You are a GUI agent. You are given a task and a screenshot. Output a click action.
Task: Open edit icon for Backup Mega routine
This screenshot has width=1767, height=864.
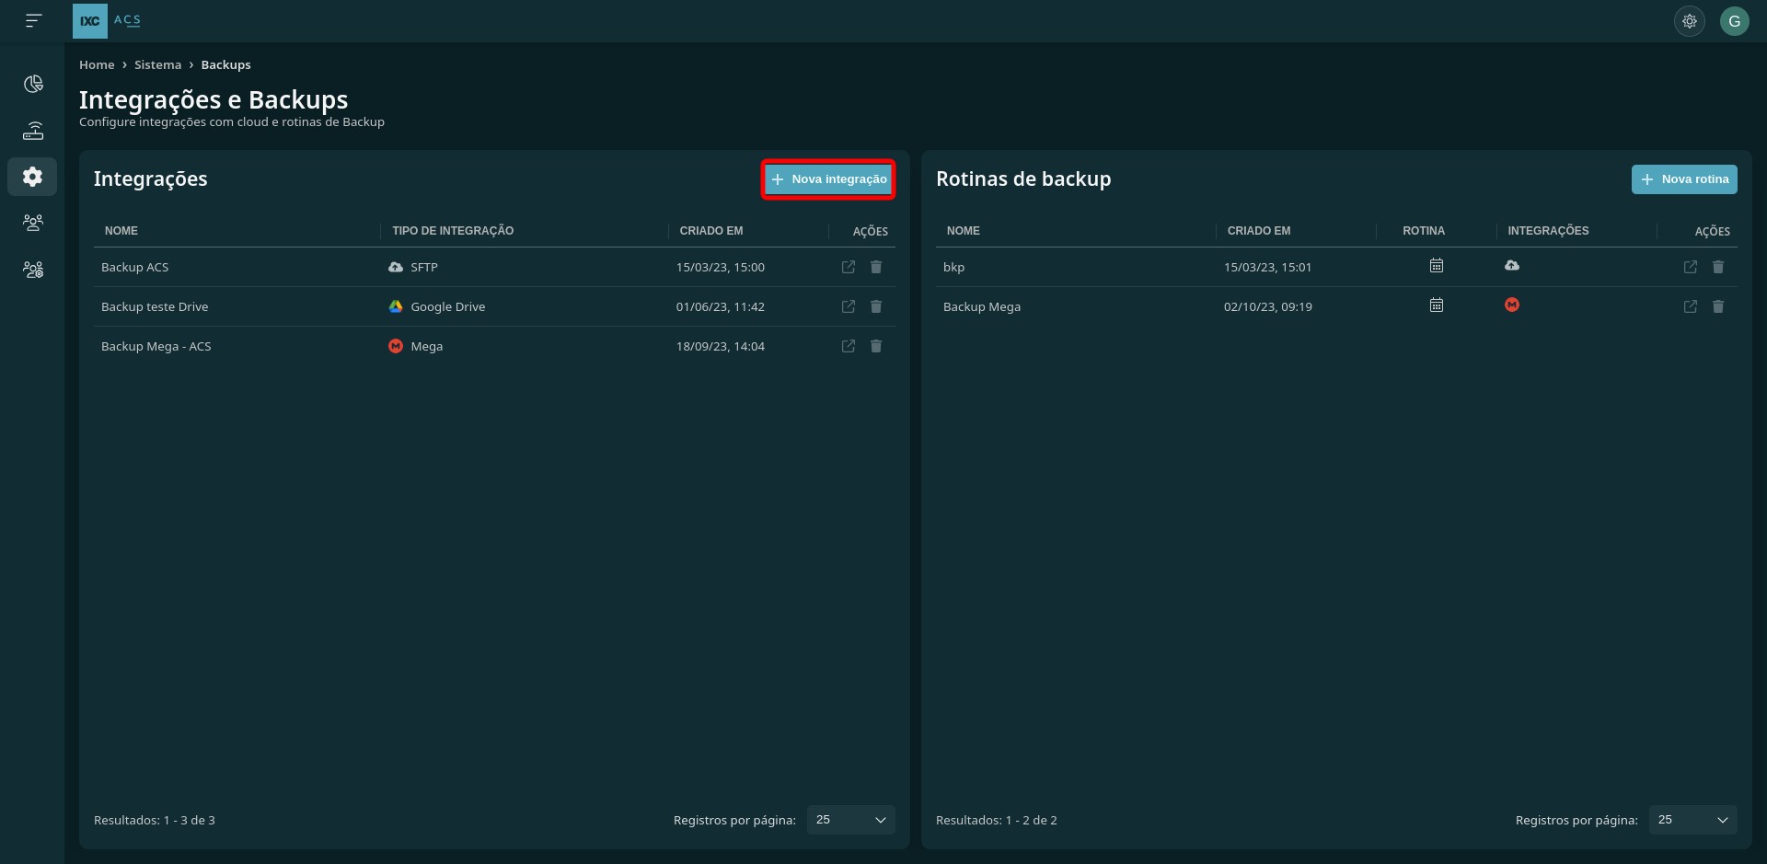click(x=1691, y=306)
